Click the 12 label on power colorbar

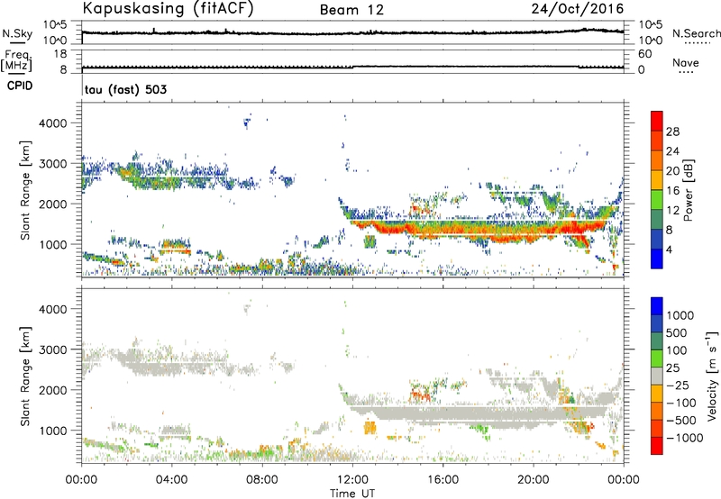pos(672,211)
